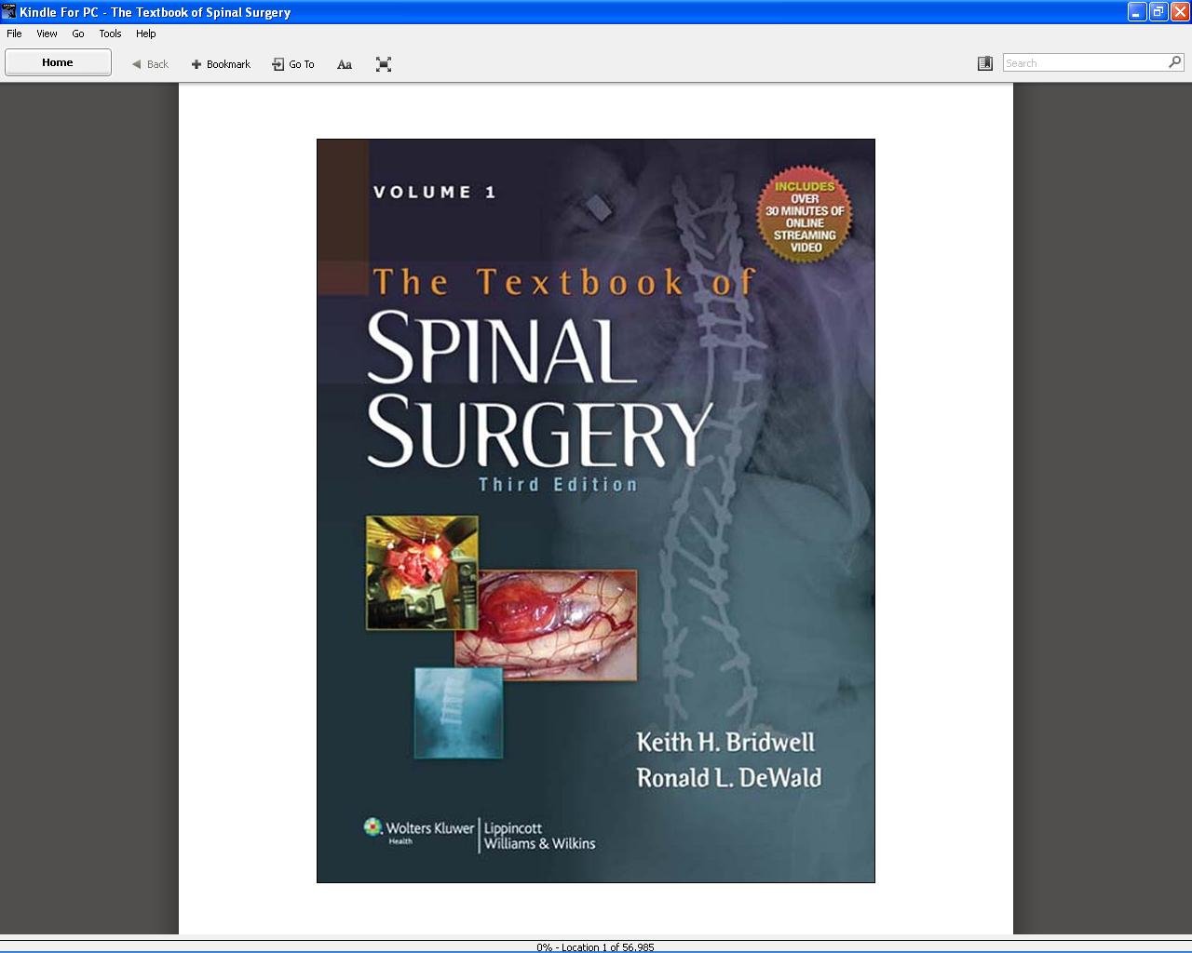
Task: Open the Aa font settings
Action: pyautogui.click(x=345, y=64)
